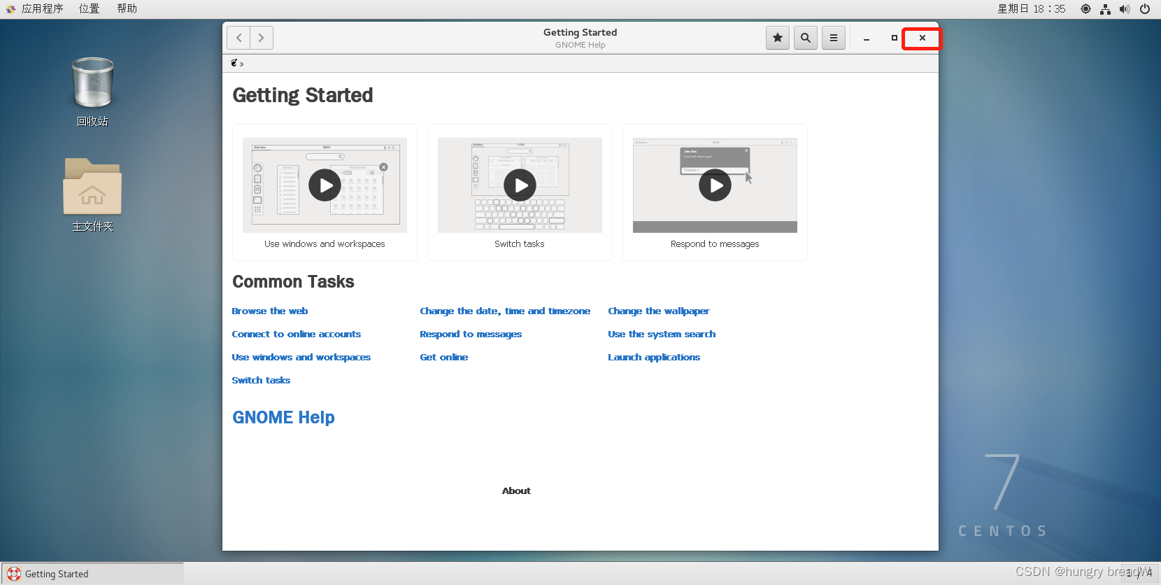The image size is (1161, 585).
Task: Open Change the date, time and timezone
Action: (505, 311)
